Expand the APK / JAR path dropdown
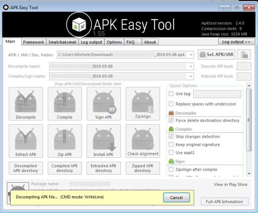258x213 pixels. [x=191, y=55]
